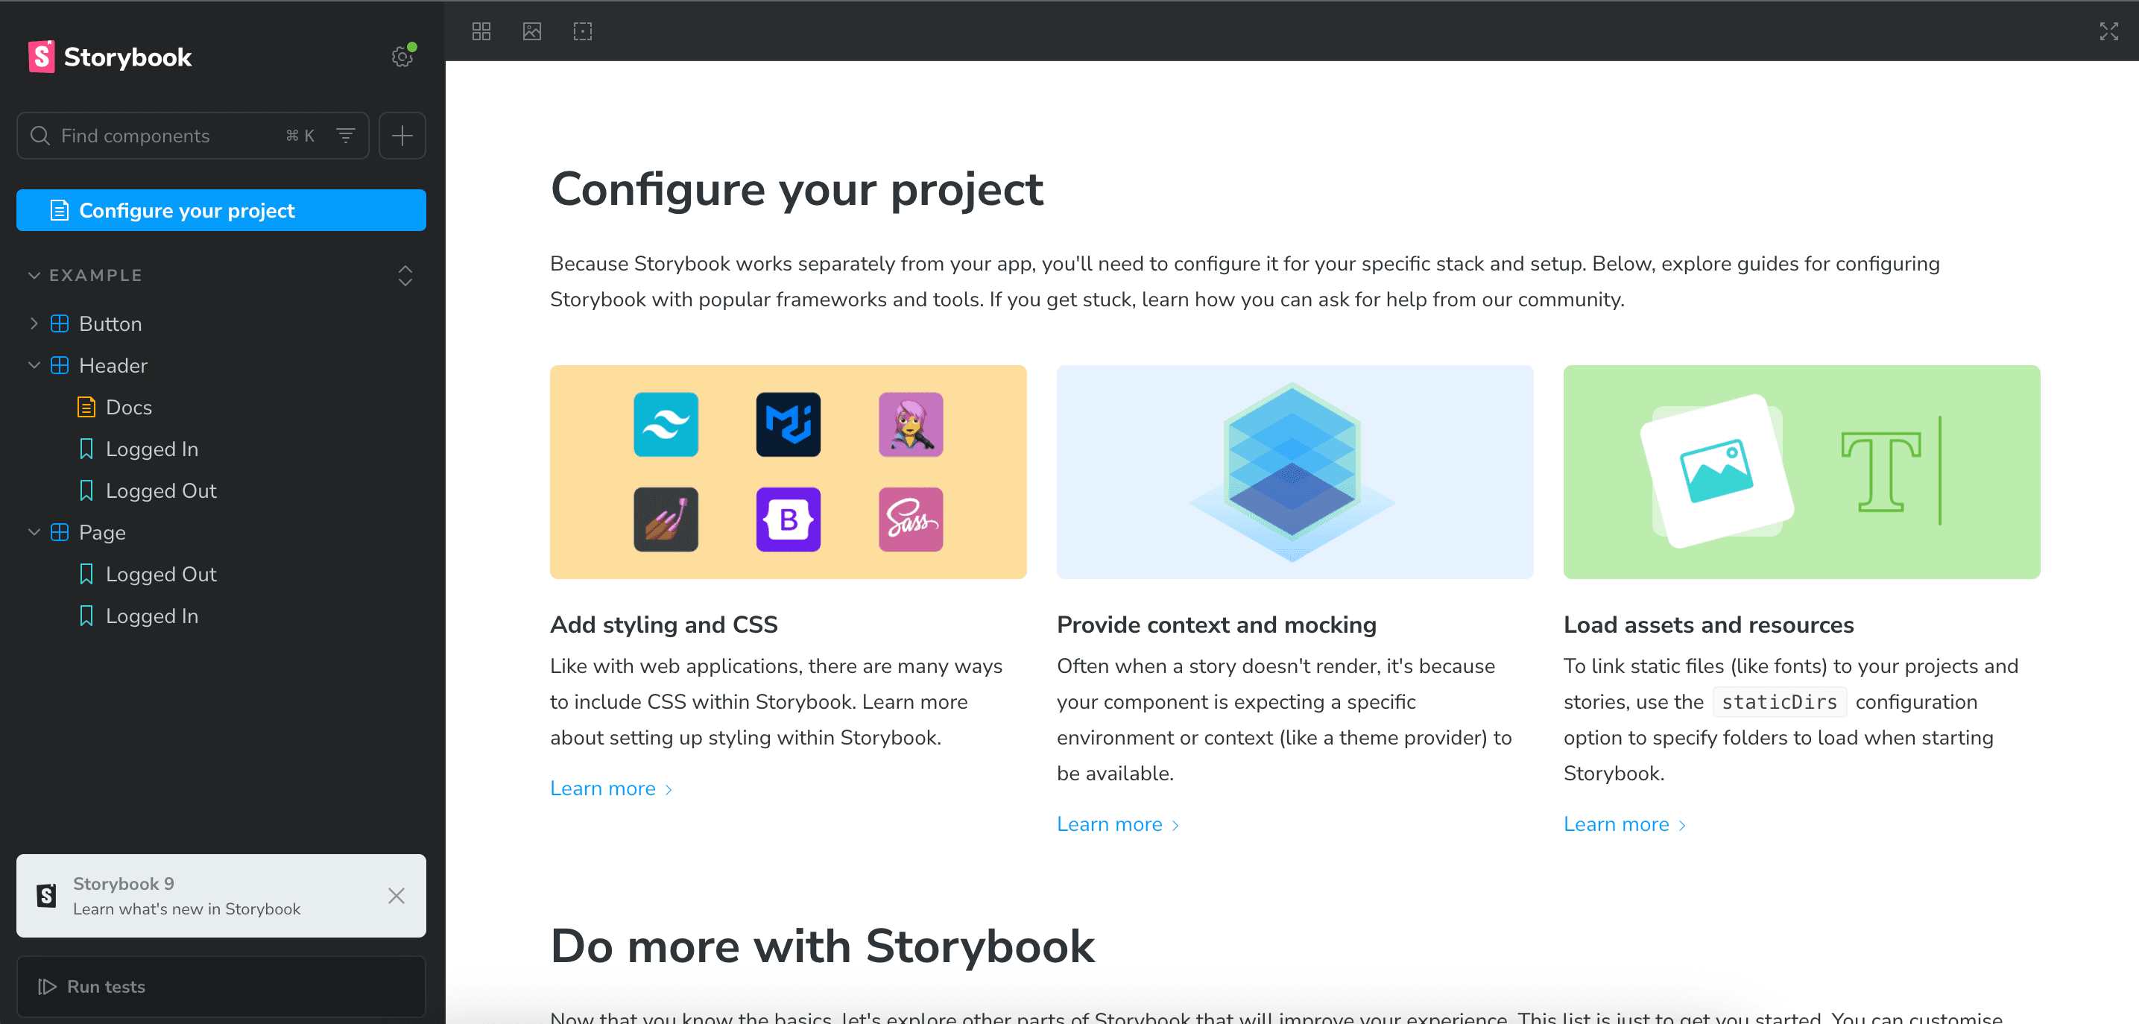The image size is (2139, 1024).
Task: Select the Button component row
Action: [x=221, y=324]
